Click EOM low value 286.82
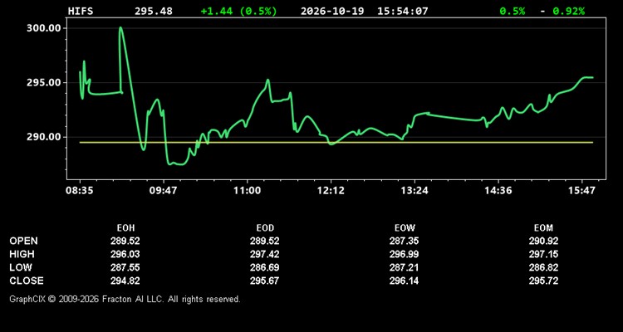 pyautogui.click(x=543, y=267)
